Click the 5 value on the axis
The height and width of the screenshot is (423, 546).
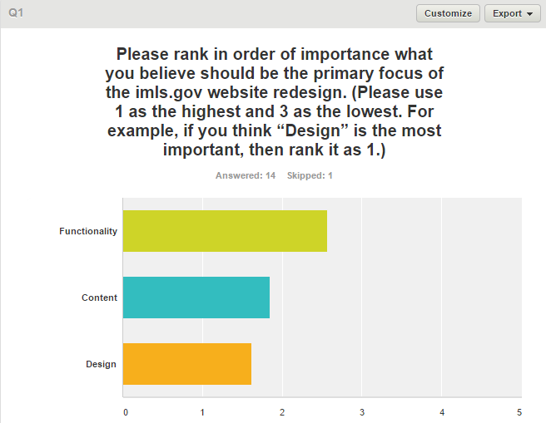click(519, 411)
